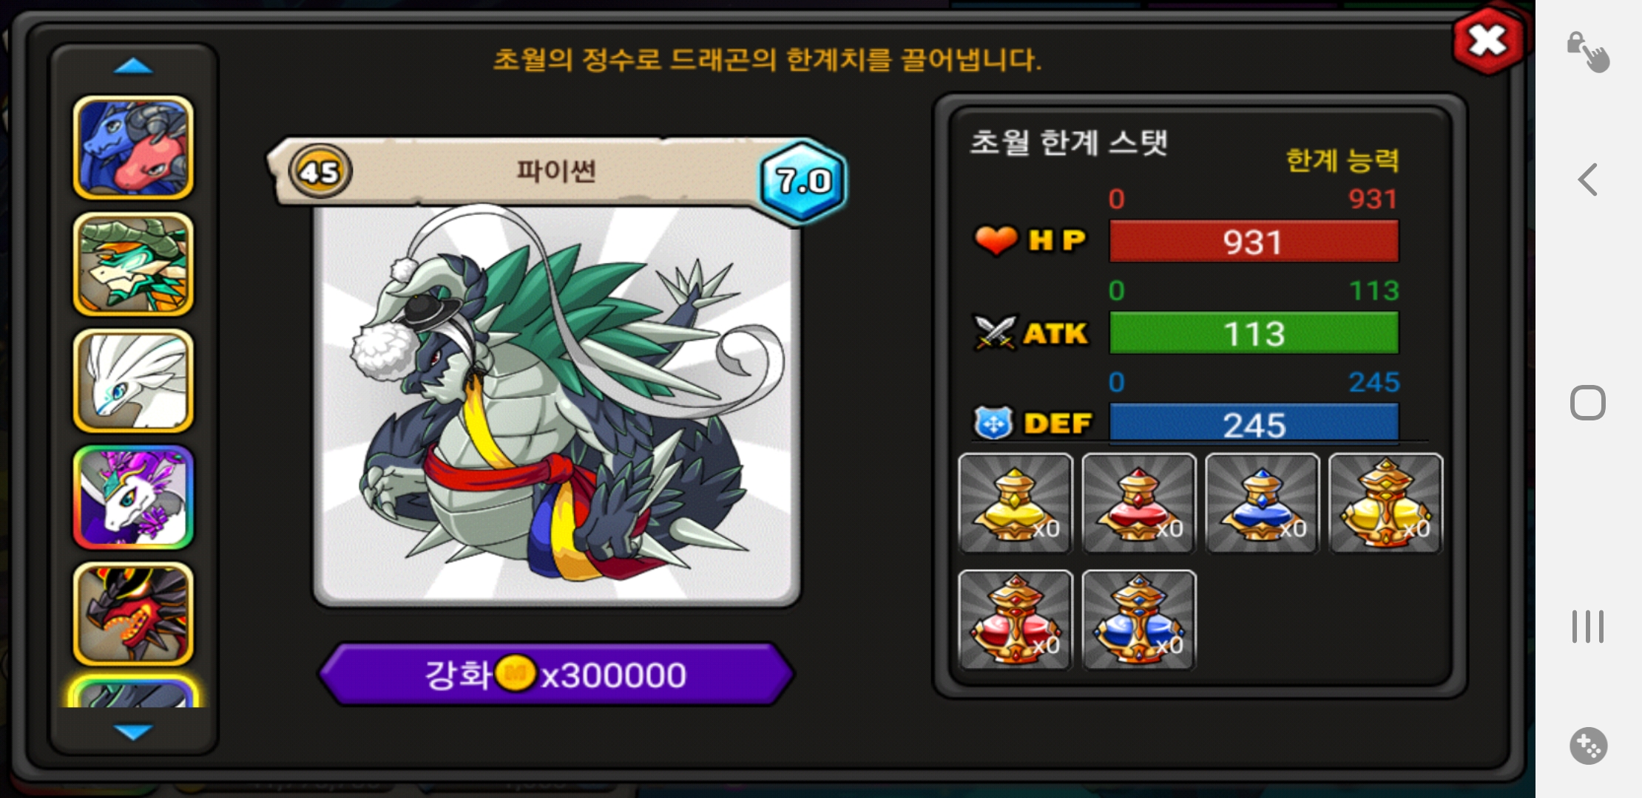Tap the red HP 931 bar

[x=1254, y=242]
